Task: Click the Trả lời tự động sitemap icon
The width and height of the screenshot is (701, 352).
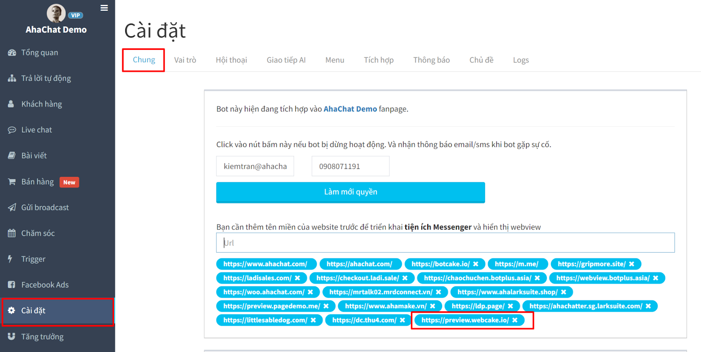Action: [x=12, y=78]
